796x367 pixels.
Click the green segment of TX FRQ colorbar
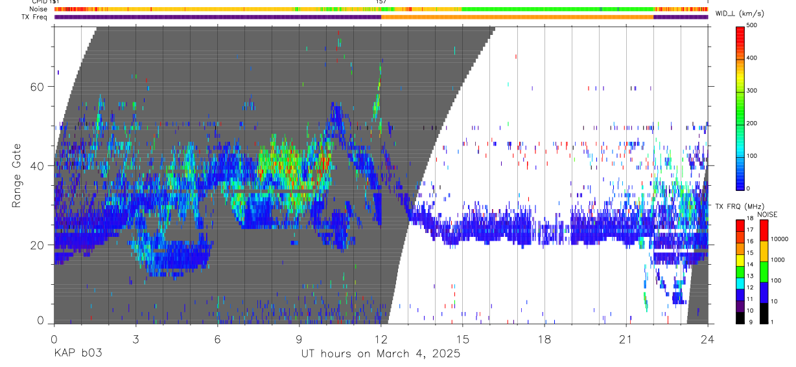point(740,272)
